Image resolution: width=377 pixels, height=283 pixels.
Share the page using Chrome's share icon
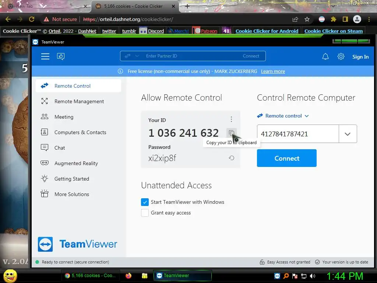[x=295, y=19]
